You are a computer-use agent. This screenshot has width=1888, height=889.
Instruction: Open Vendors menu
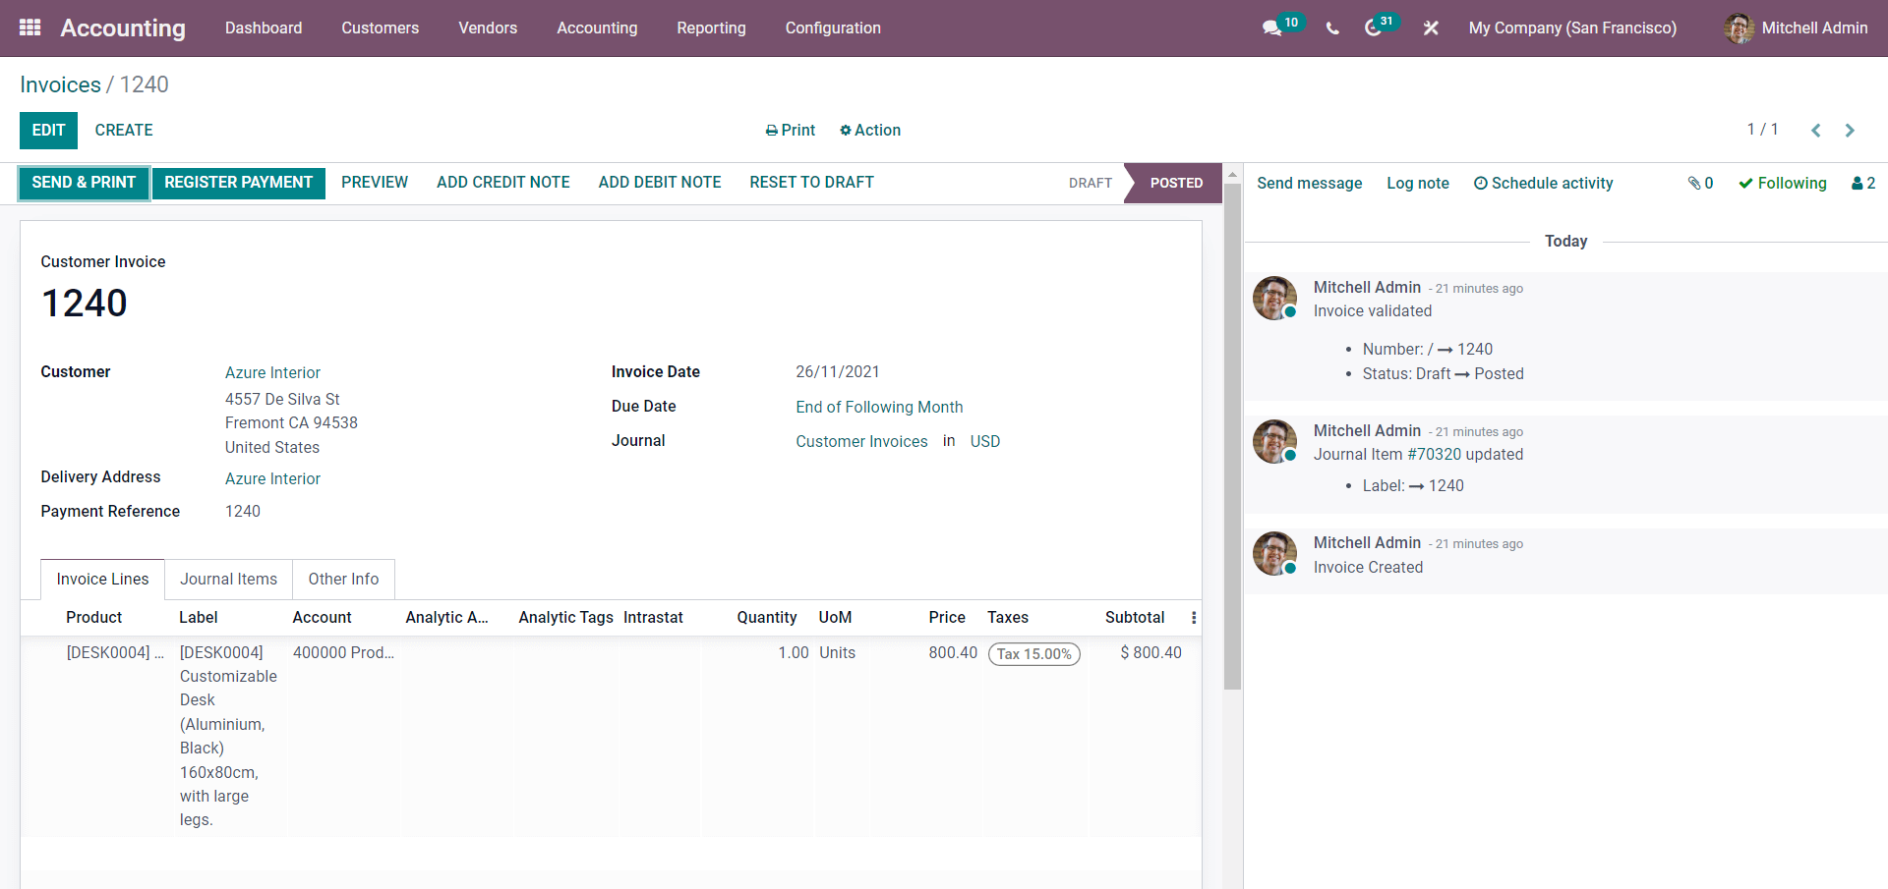(488, 28)
